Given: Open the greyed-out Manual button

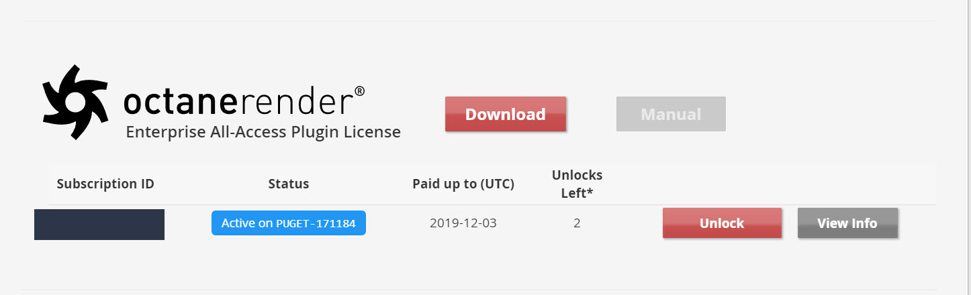Looking at the screenshot, I should [x=671, y=114].
